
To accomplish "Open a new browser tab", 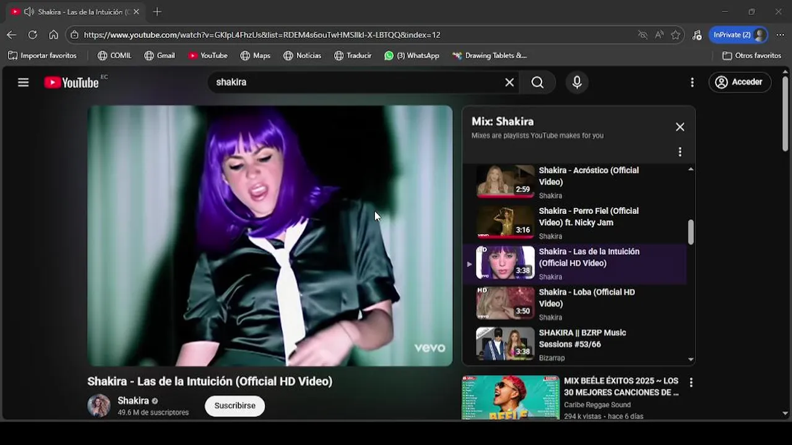I will pyautogui.click(x=157, y=12).
